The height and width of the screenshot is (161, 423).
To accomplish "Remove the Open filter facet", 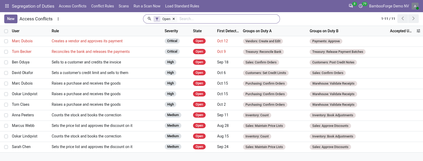I will click(174, 19).
